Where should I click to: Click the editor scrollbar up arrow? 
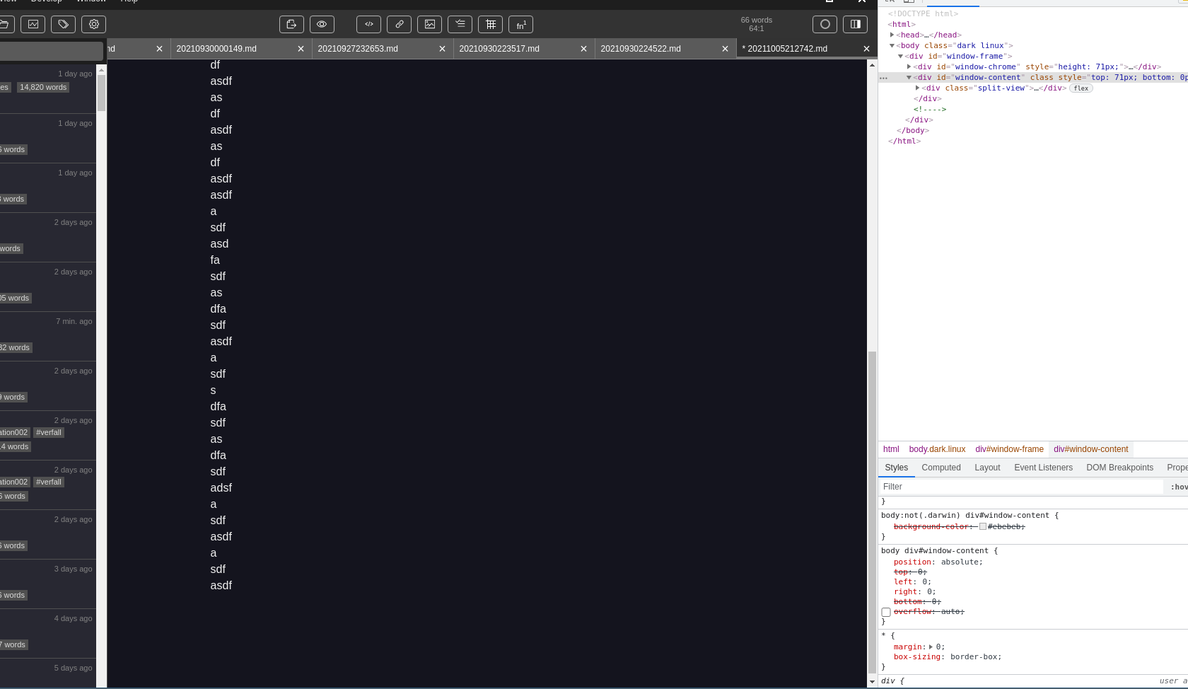[872, 64]
